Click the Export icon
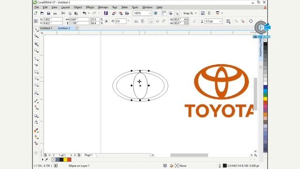The height and width of the screenshot is (169, 300). coord(120,13)
